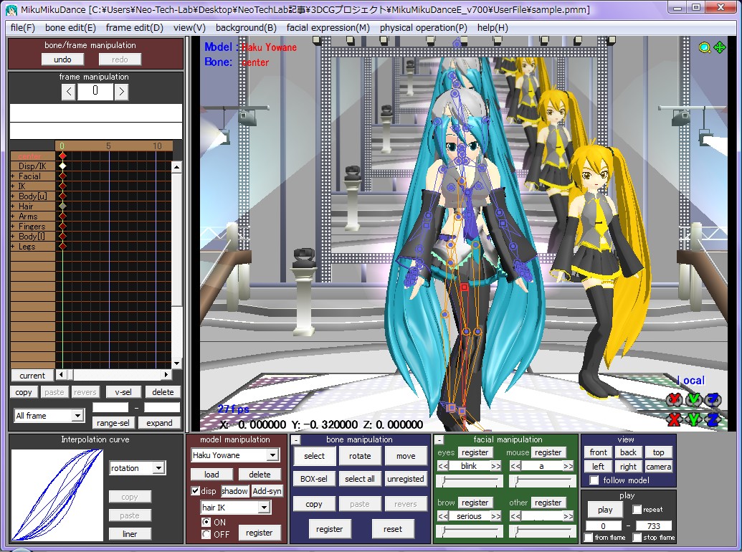Enable the follow model checkbox

pos(594,480)
